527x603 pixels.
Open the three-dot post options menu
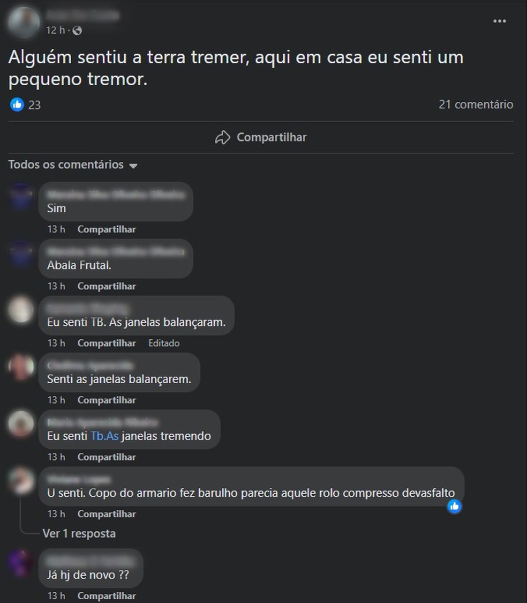pos(499,21)
